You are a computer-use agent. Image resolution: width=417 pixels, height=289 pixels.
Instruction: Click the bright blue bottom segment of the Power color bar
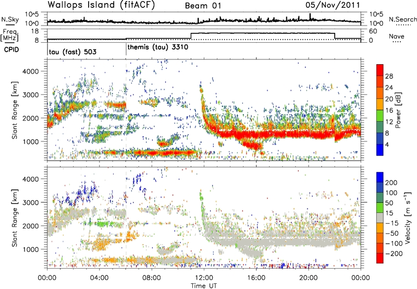pos(380,150)
